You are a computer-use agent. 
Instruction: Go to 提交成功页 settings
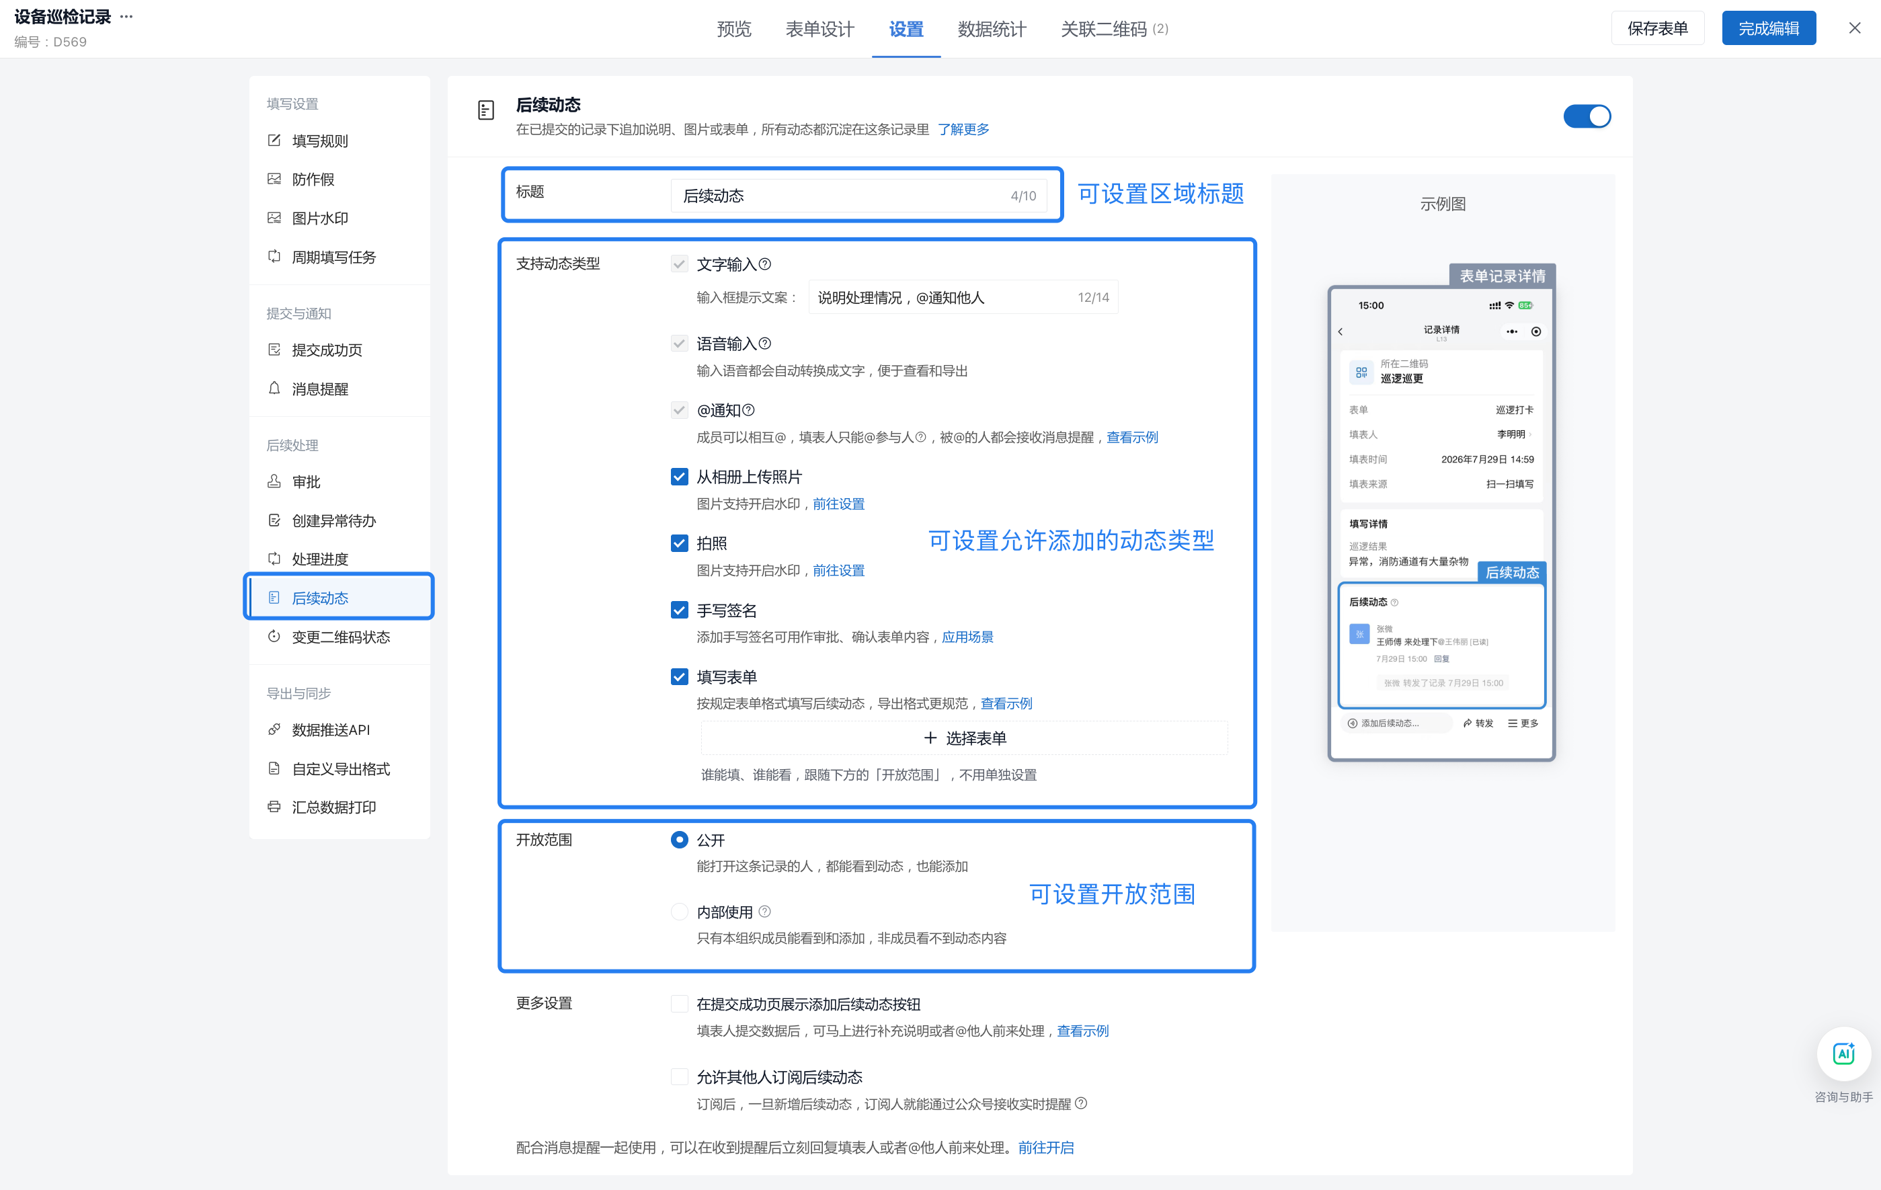(339, 350)
